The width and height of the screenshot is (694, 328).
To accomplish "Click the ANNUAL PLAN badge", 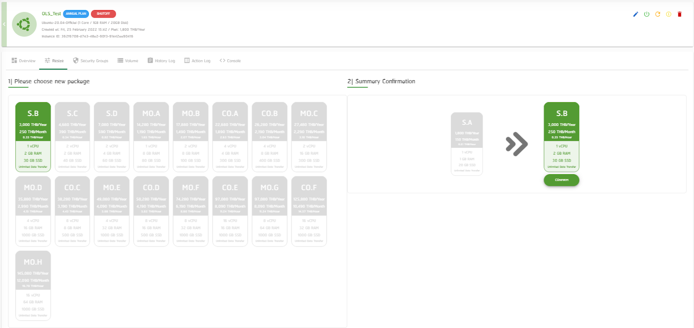I will 76,14.
